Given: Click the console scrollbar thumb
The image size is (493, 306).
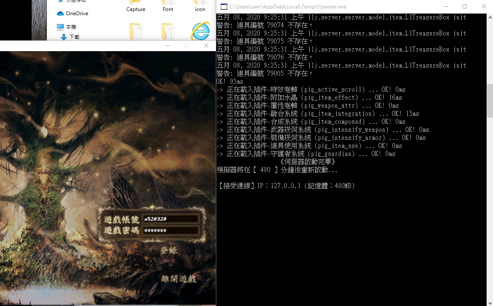Looking at the screenshot, I should coord(490,101).
